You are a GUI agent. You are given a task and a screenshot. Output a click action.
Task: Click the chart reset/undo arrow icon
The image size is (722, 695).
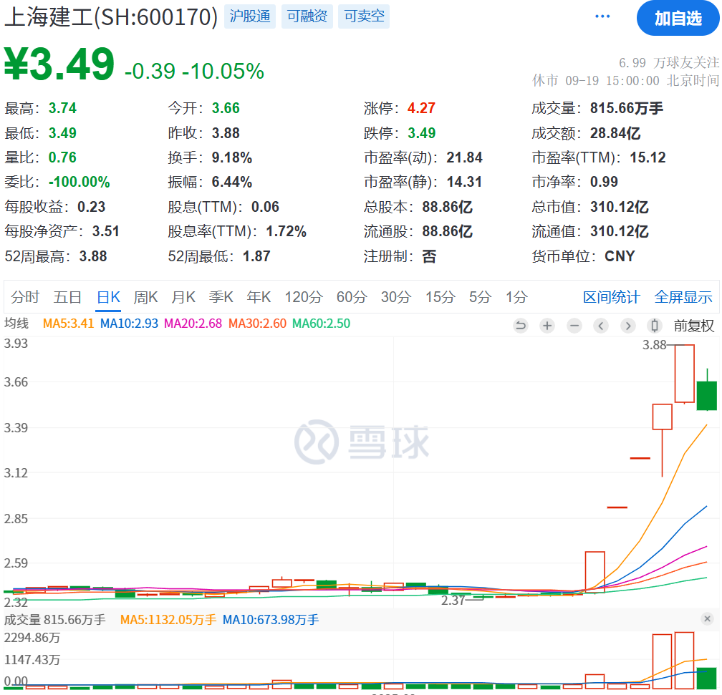coord(520,326)
